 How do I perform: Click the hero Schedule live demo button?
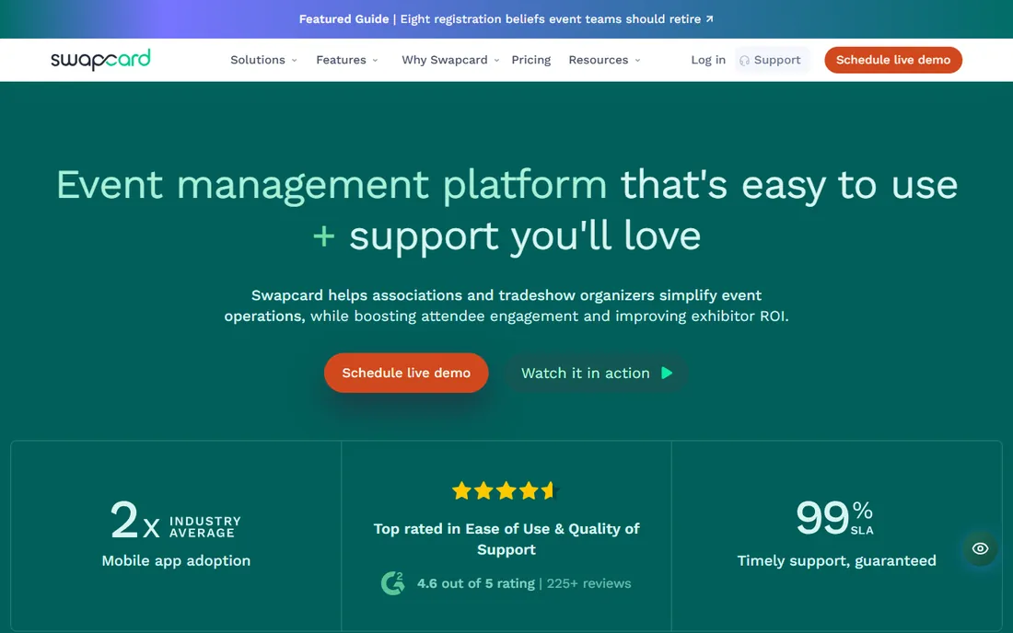pyautogui.click(x=406, y=373)
